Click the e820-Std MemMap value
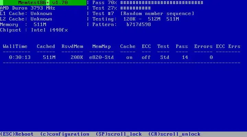The image size is (247, 137). click(102, 57)
